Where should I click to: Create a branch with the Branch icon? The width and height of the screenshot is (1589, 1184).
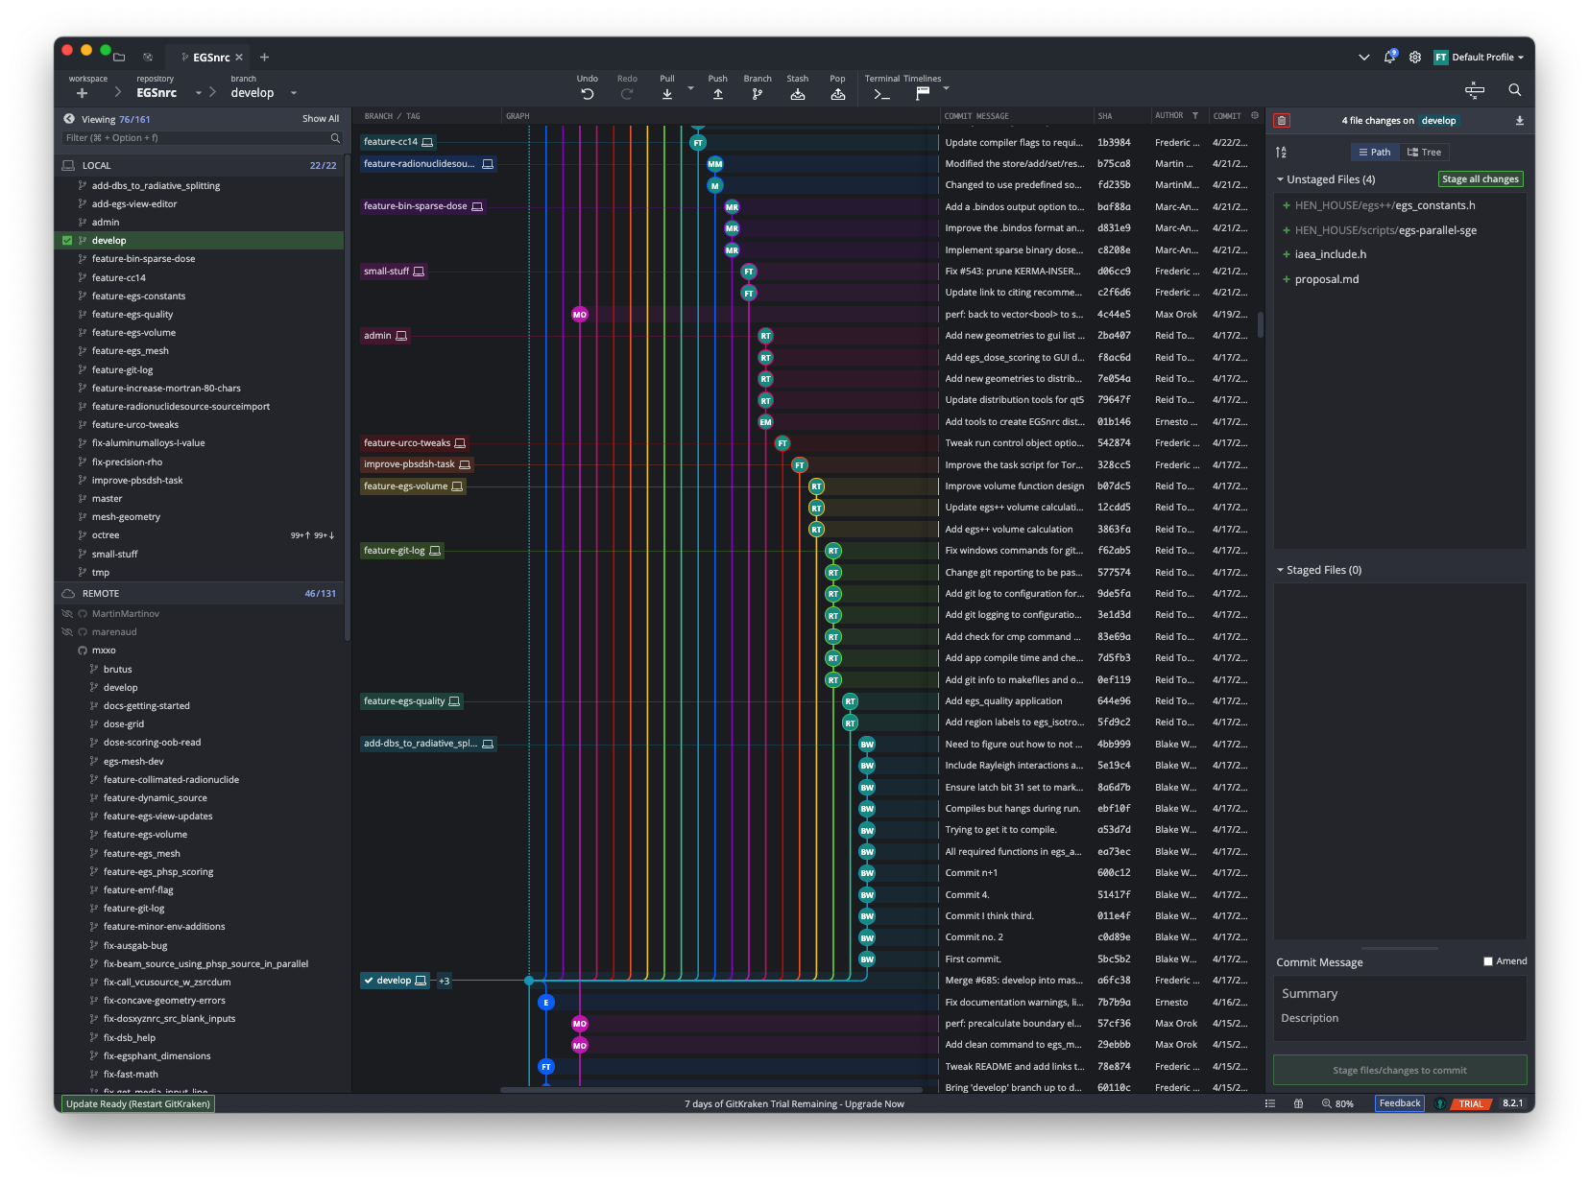[758, 93]
